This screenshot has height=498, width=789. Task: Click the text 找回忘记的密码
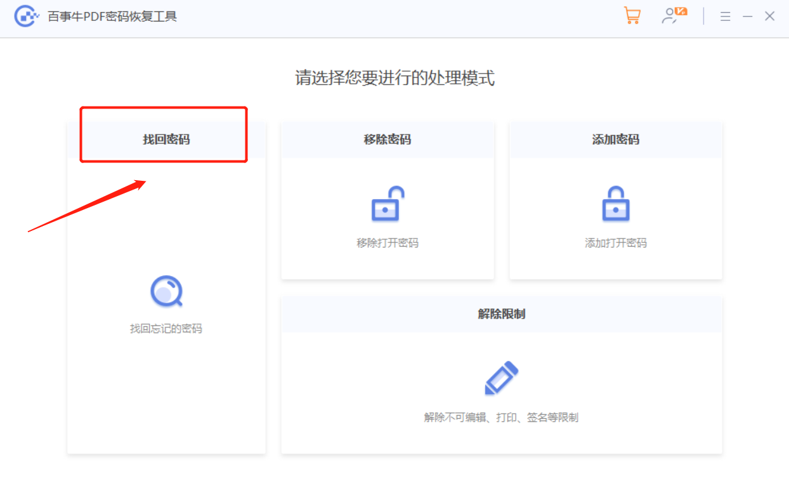[166, 329]
